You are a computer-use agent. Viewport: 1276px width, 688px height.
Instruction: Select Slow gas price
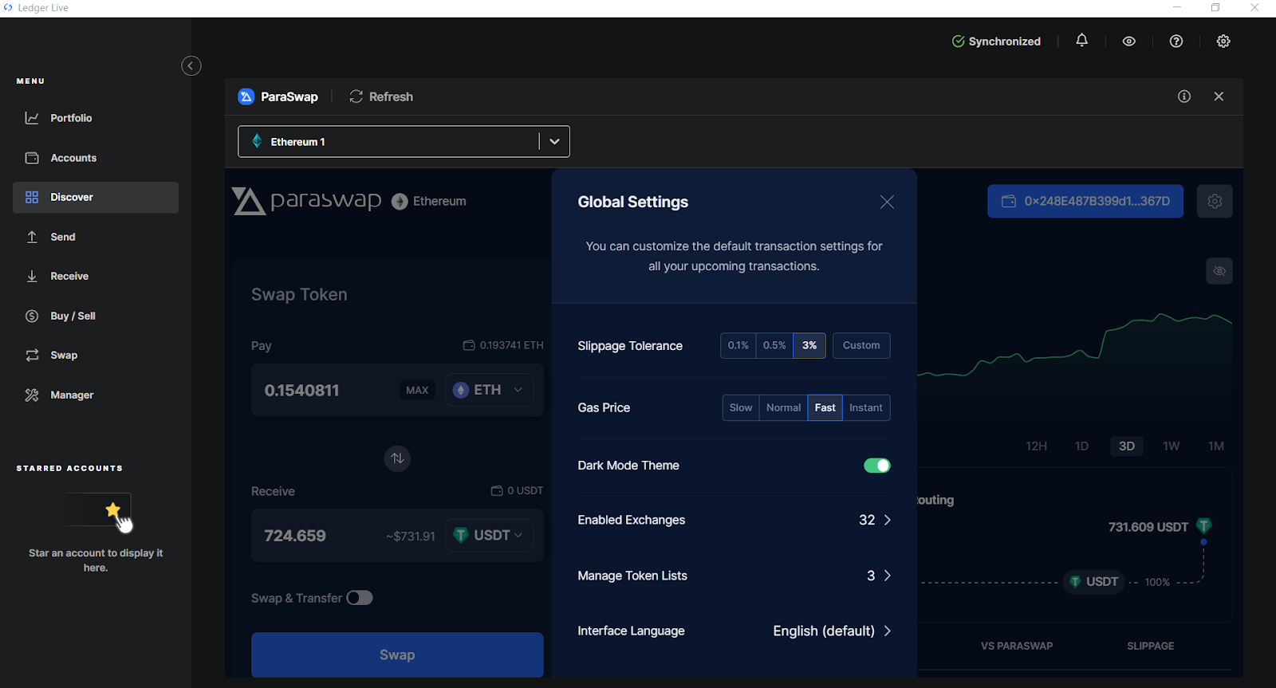click(741, 407)
